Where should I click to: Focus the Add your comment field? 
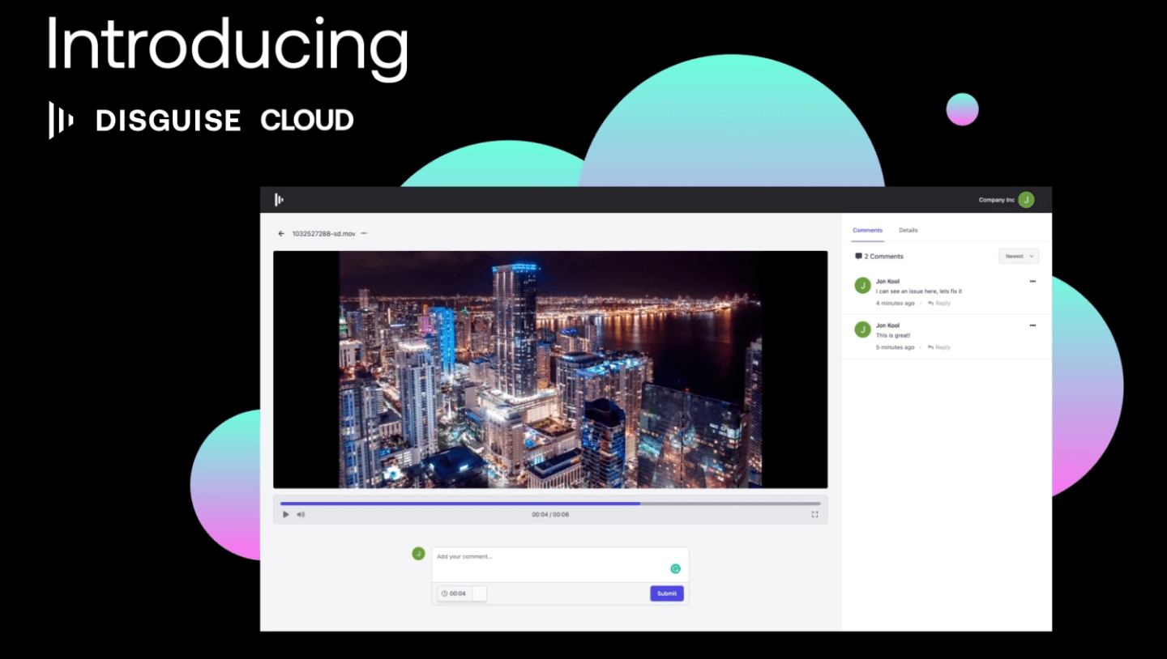point(560,564)
